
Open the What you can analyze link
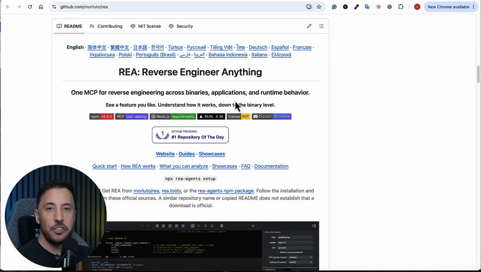pyautogui.click(x=184, y=166)
